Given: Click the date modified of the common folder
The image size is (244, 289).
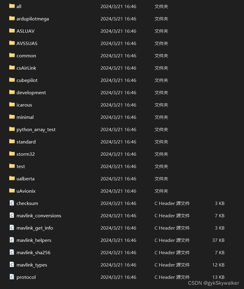Looking at the screenshot, I should (118, 56).
